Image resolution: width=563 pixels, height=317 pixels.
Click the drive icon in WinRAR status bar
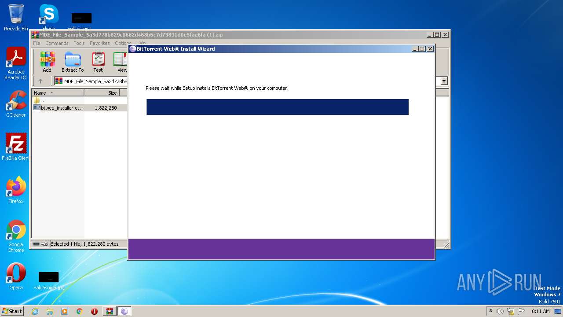pos(36,244)
